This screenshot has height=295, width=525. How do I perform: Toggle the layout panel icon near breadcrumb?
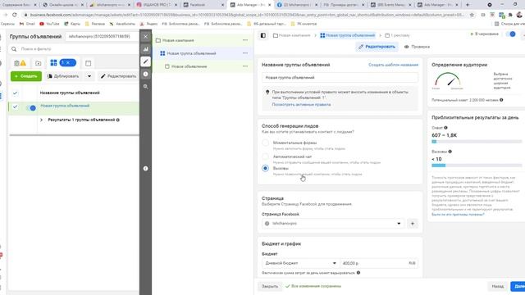(263, 35)
